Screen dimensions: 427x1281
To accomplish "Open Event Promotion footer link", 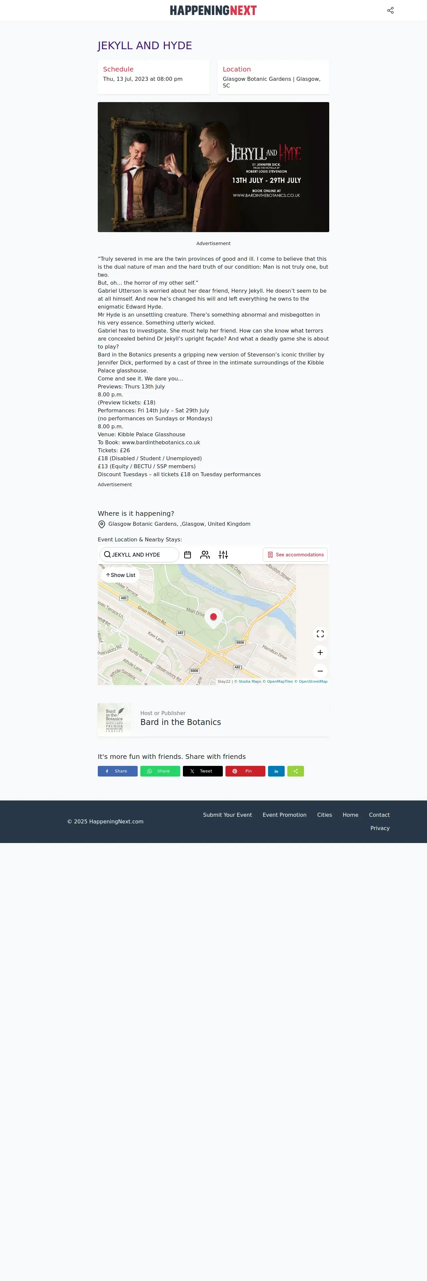I will coord(284,815).
